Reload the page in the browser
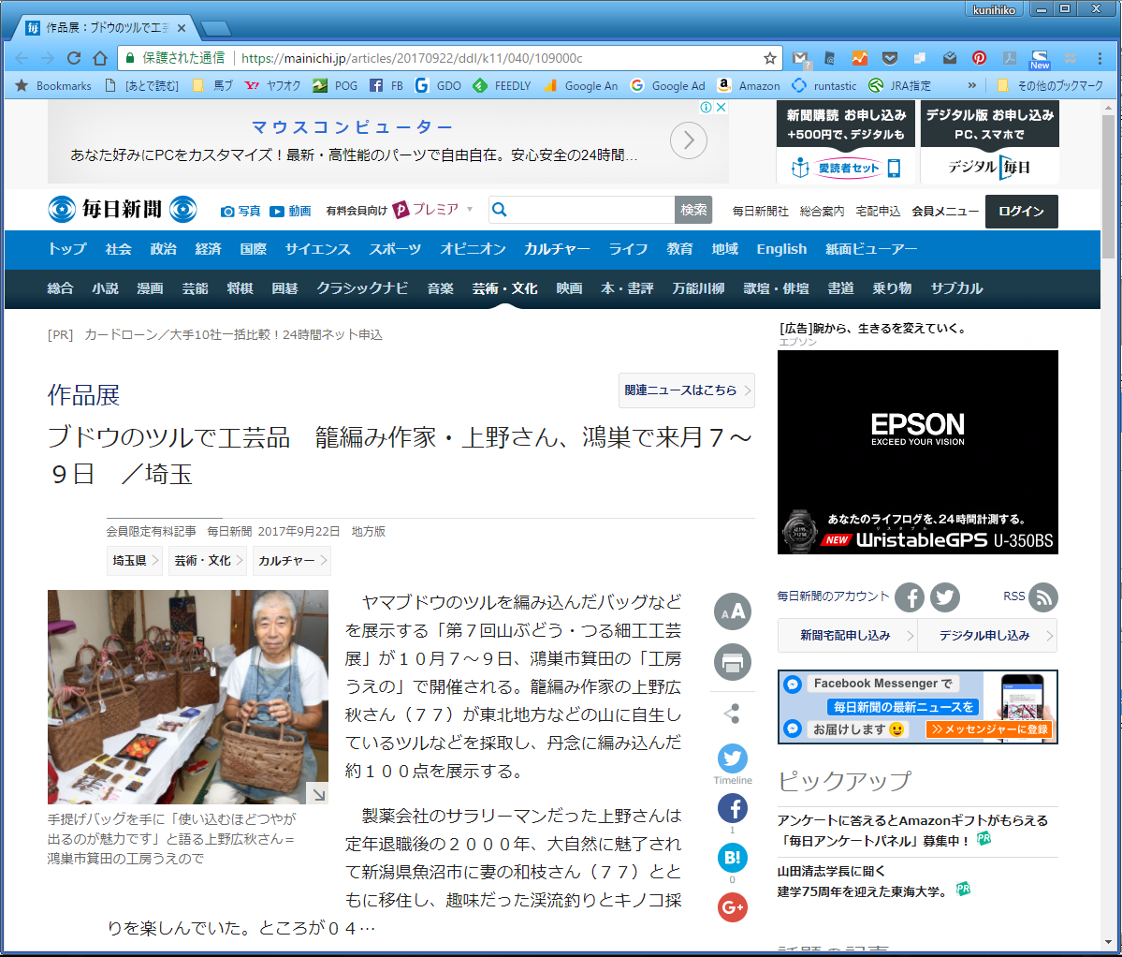This screenshot has width=1122, height=957. (x=74, y=58)
